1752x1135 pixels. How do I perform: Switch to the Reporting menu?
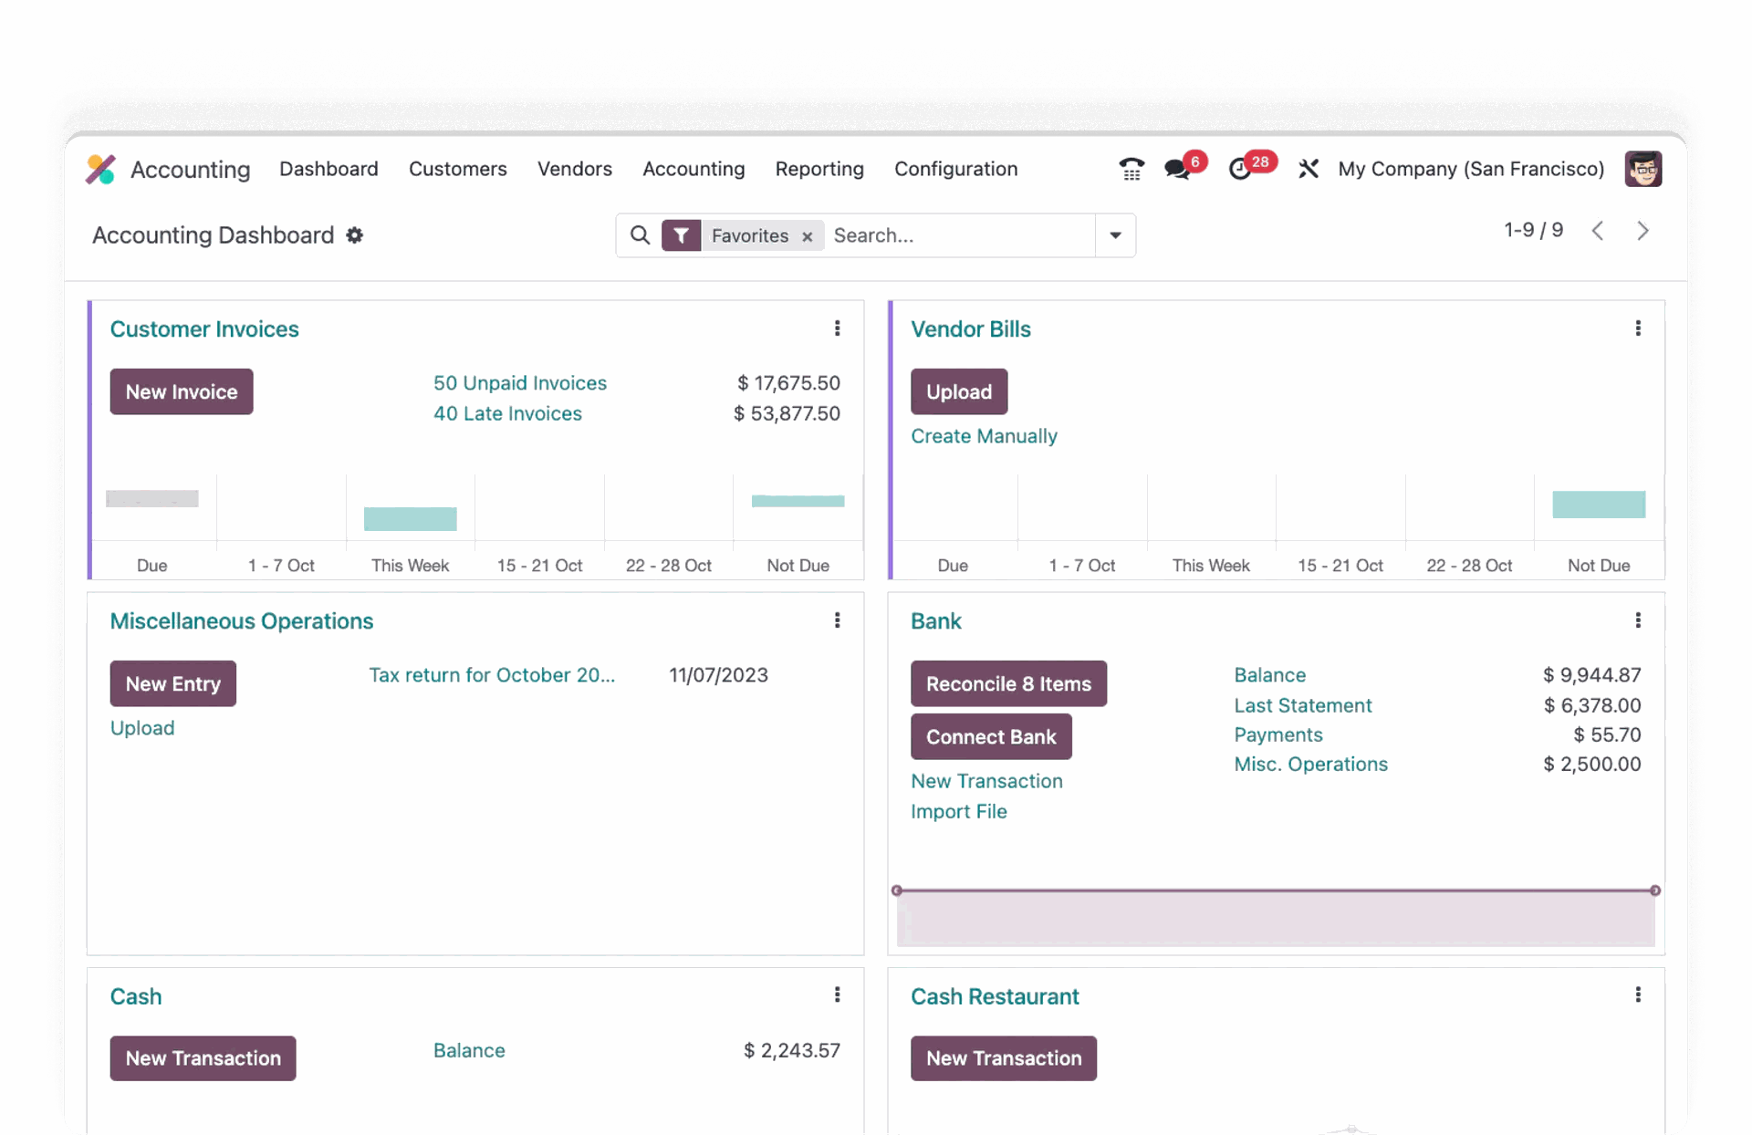click(819, 169)
